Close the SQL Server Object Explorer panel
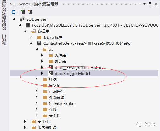The width and height of the screenshot is (160, 131). pyautogui.click(x=156, y=4)
